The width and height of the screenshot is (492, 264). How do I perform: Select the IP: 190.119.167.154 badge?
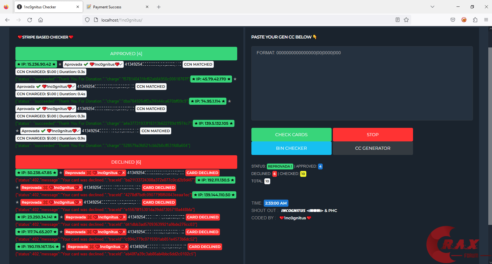point(38,247)
